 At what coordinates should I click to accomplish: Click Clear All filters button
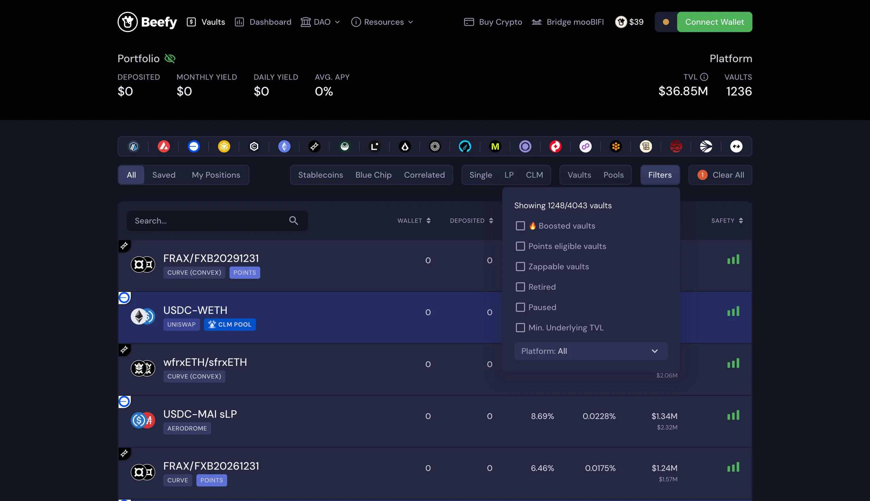point(720,175)
